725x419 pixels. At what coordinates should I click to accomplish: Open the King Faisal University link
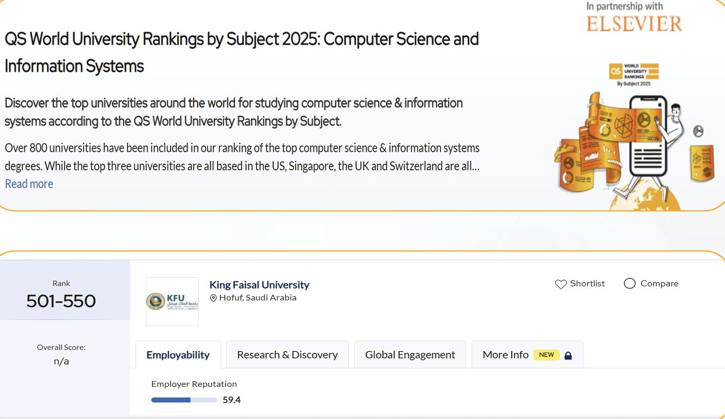tap(259, 285)
